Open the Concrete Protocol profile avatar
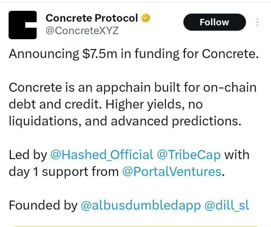This screenshot has height=227, width=271. [x=23, y=25]
